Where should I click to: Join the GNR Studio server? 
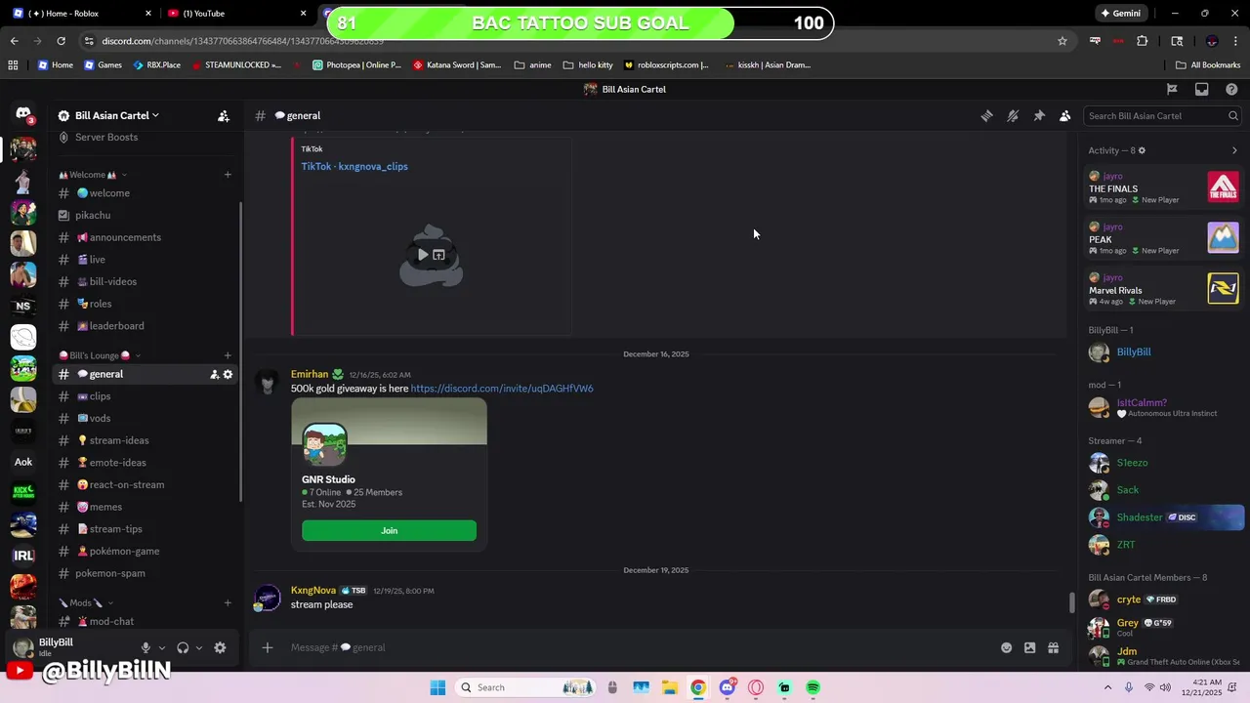(x=389, y=530)
